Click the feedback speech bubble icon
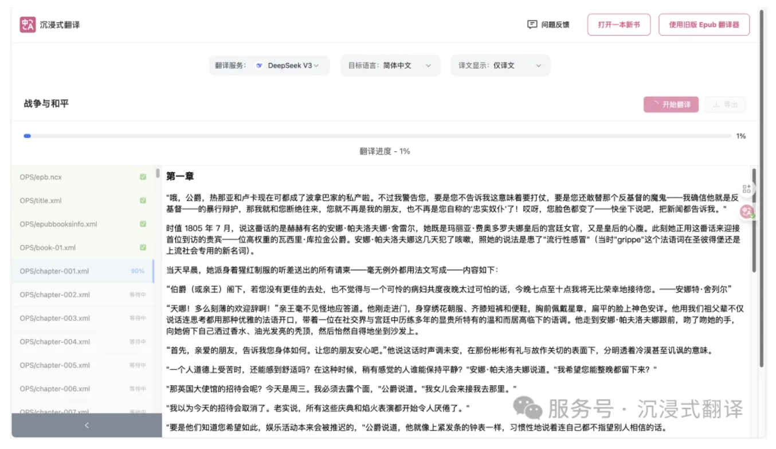This screenshot has height=449, width=776. (x=532, y=25)
